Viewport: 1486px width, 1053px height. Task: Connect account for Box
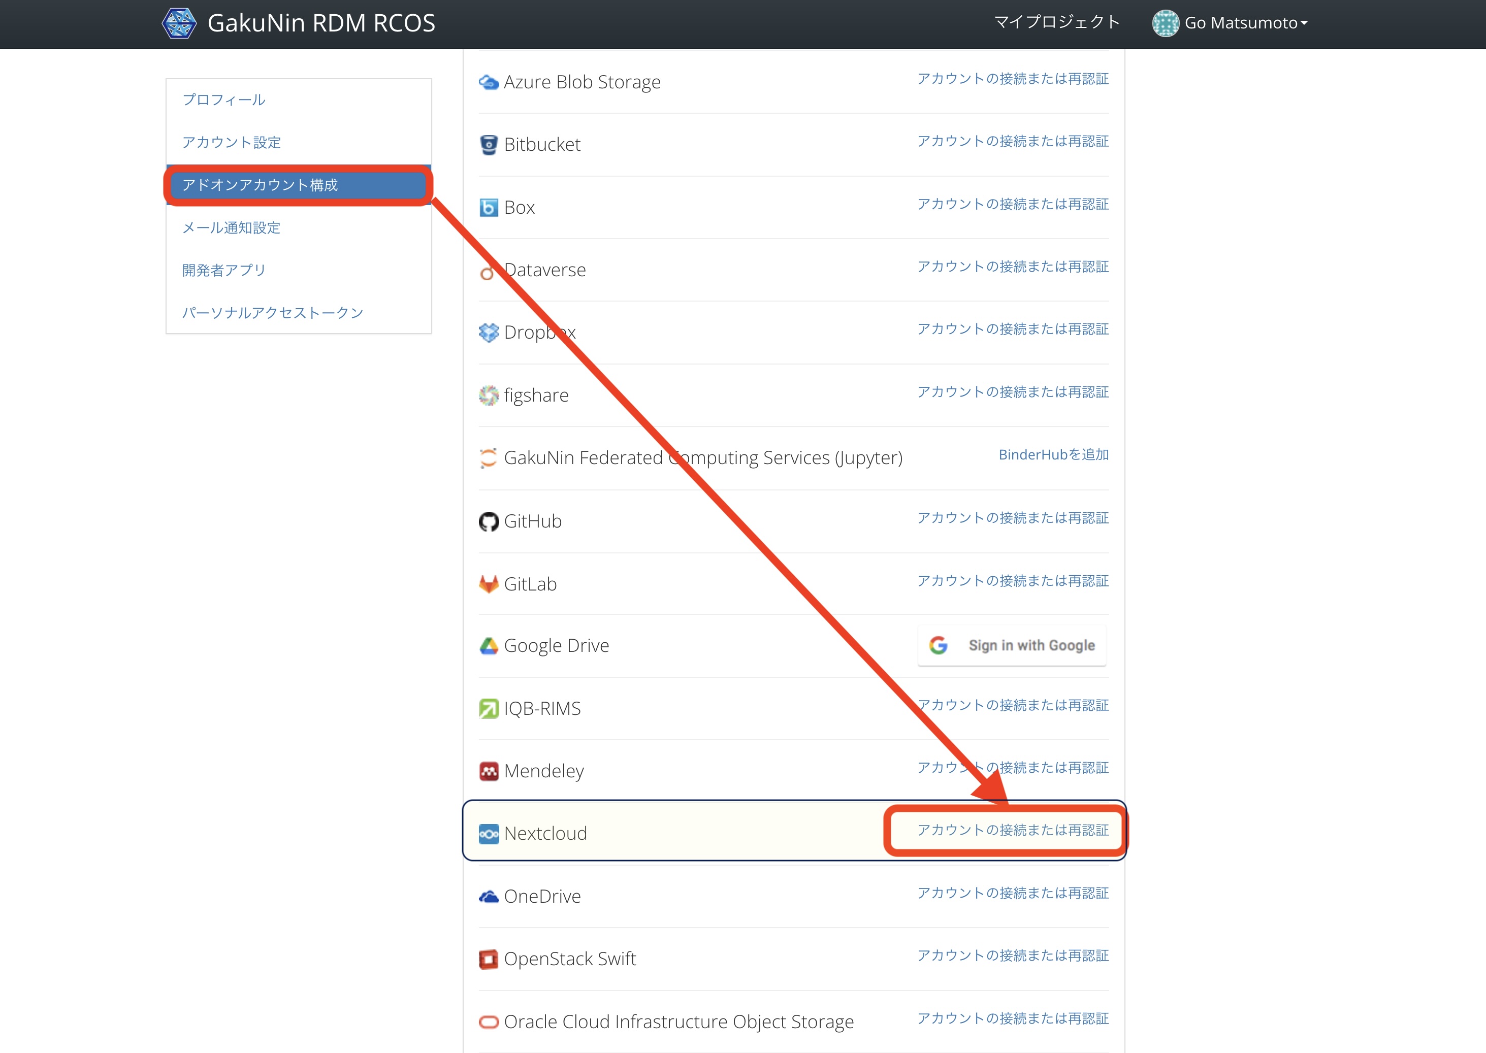coord(1013,204)
